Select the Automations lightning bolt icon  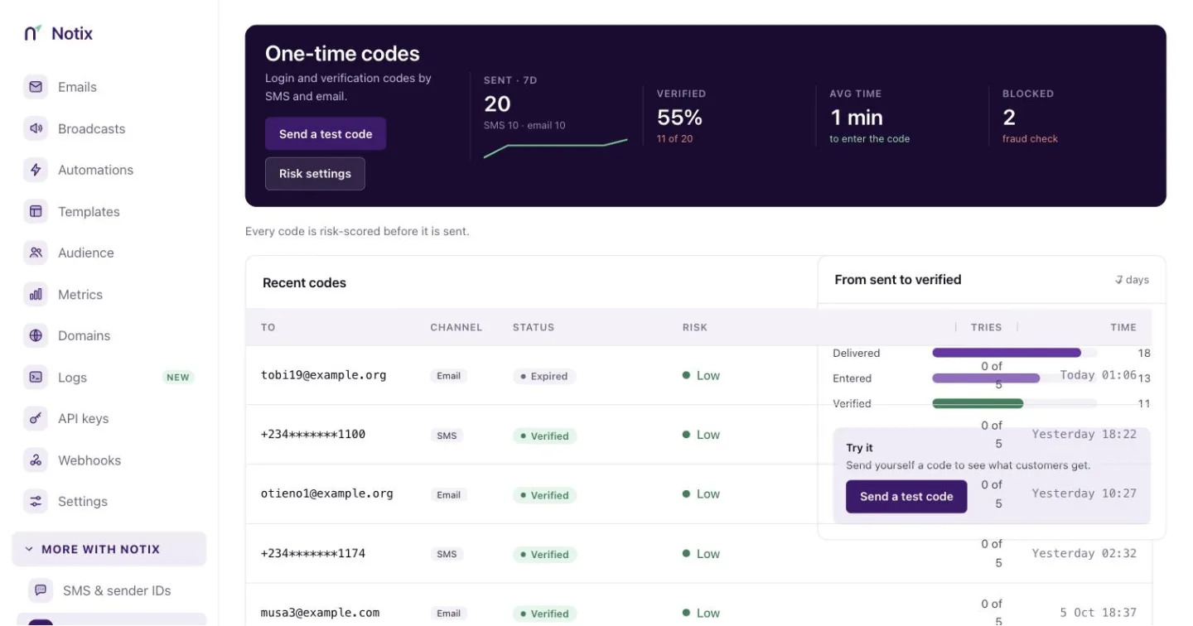[36, 170]
